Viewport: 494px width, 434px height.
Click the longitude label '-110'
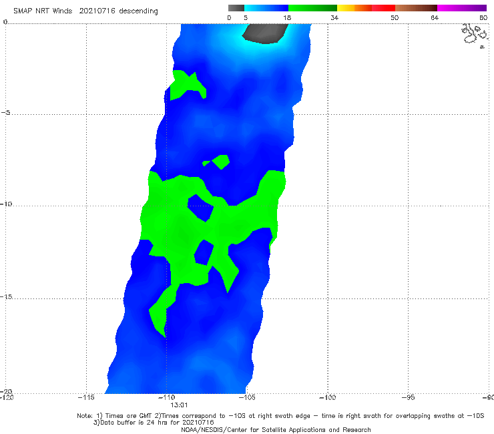(x=166, y=397)
